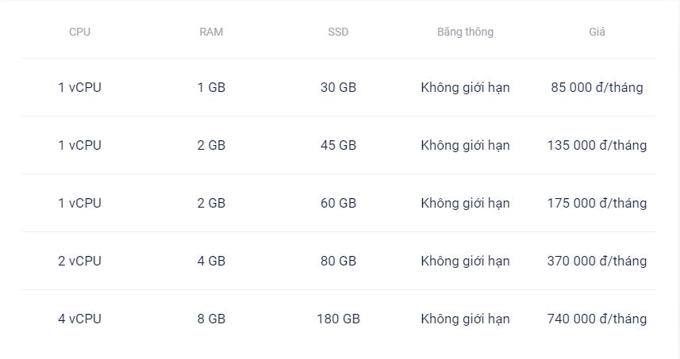680x359 pixels.
Task: Select the 135 000 đ/tháng price cell
Action: click(597, 145)
